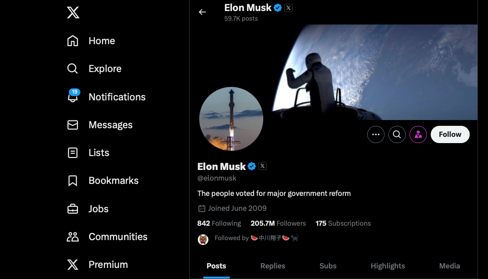The width and height of the screenshot is (488, 279).
Task: Open the Messages envelope icon
Action: click(x=73, y=124)
